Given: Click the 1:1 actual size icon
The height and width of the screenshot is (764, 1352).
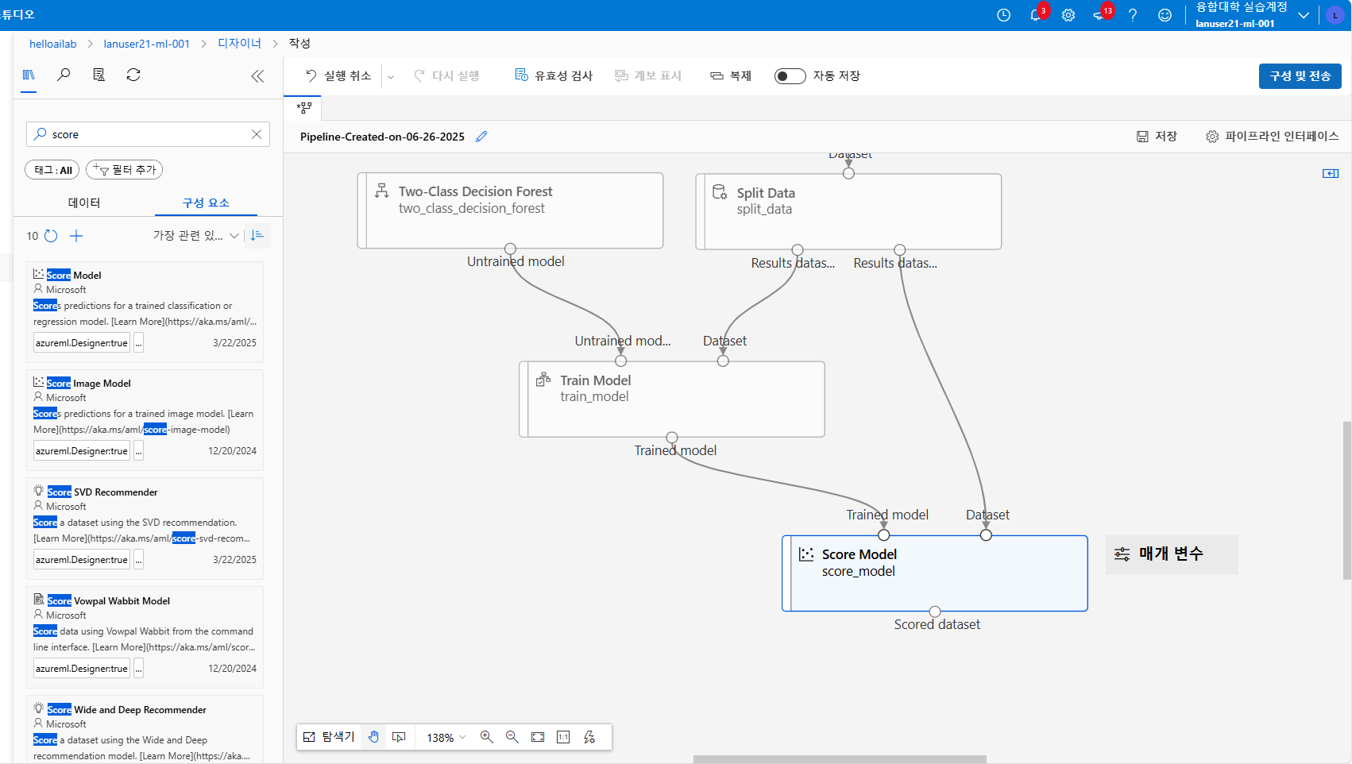Looking at the screenshot, I should pos(563,737).
